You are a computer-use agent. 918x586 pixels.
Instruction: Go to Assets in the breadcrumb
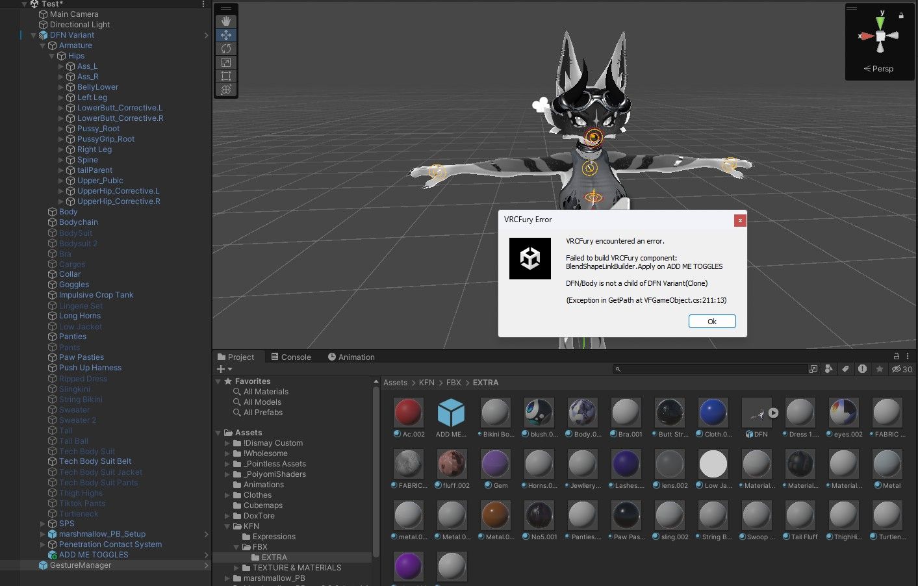395,383
